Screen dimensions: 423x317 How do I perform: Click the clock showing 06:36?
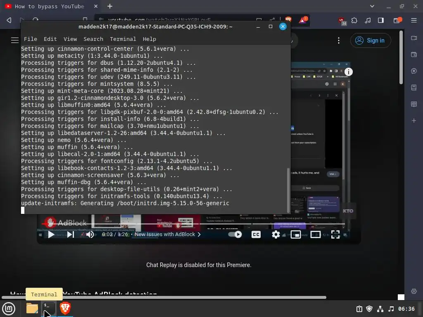tap(406, 309)
